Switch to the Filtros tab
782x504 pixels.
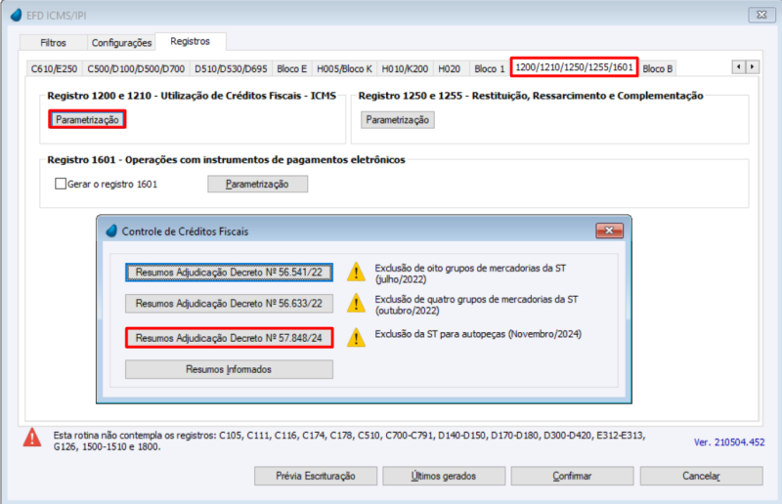coord(53,43)
